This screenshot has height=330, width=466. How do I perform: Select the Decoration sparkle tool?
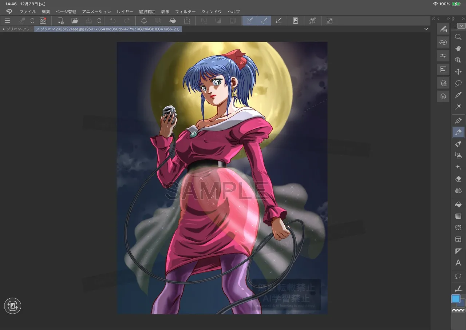click(458, 167)
